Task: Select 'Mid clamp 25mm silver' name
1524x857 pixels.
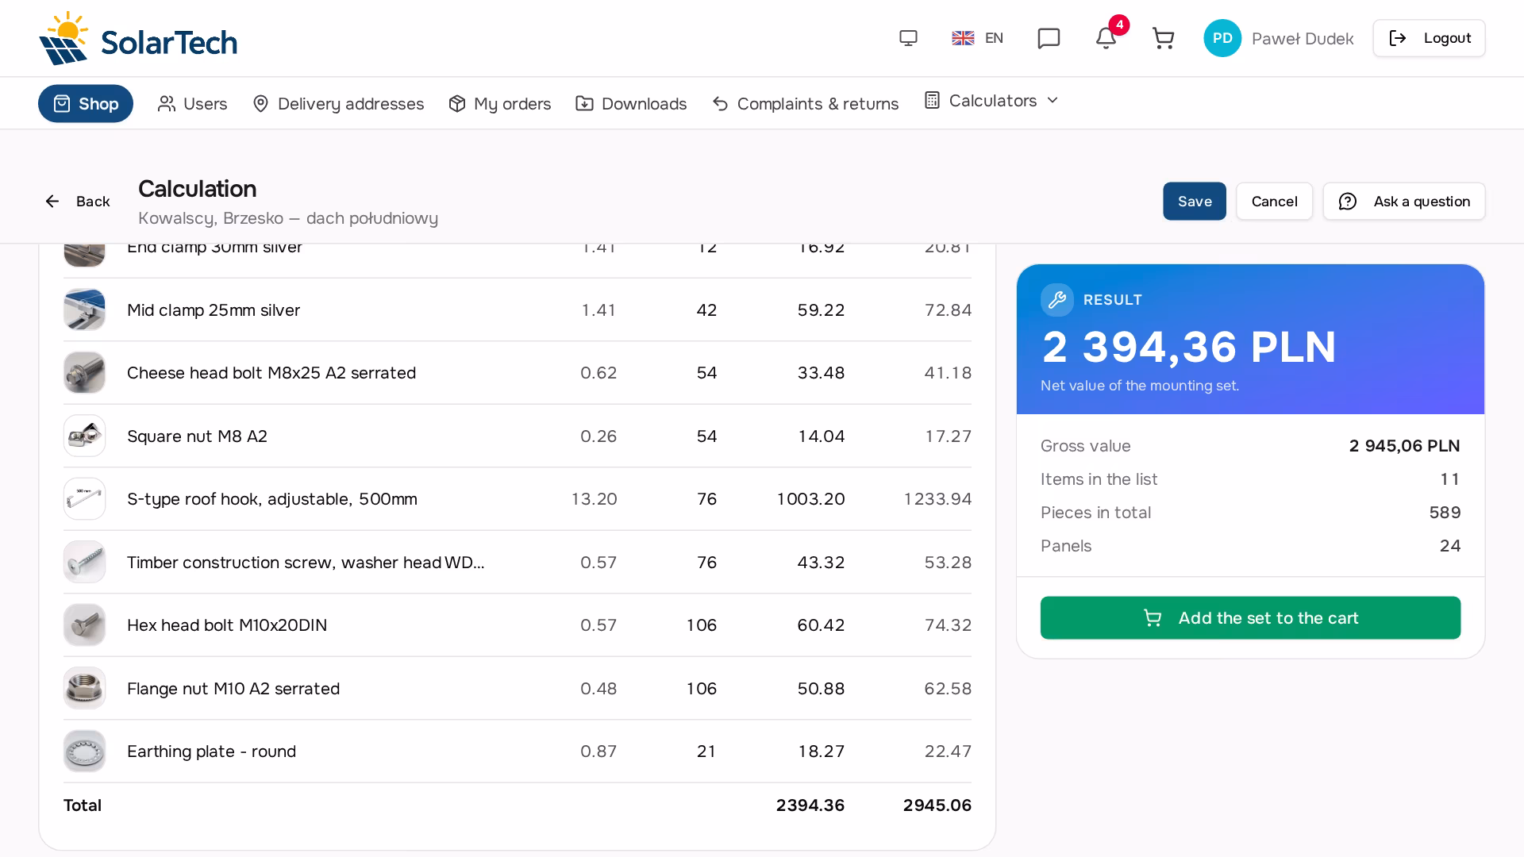Action: pyautogui.click(x=214, y=310)
